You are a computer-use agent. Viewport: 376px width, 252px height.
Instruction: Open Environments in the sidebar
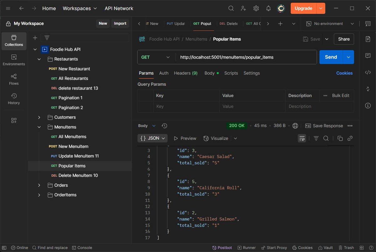pyautogui.click(x=14, y=60)
